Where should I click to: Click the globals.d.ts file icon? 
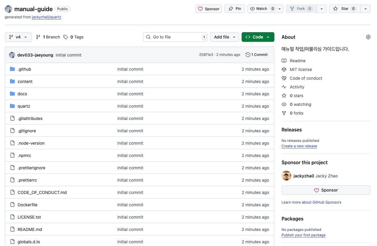[12, 242]
